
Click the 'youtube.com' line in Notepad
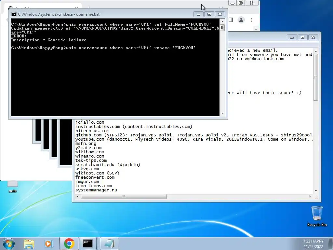(194, 139)
